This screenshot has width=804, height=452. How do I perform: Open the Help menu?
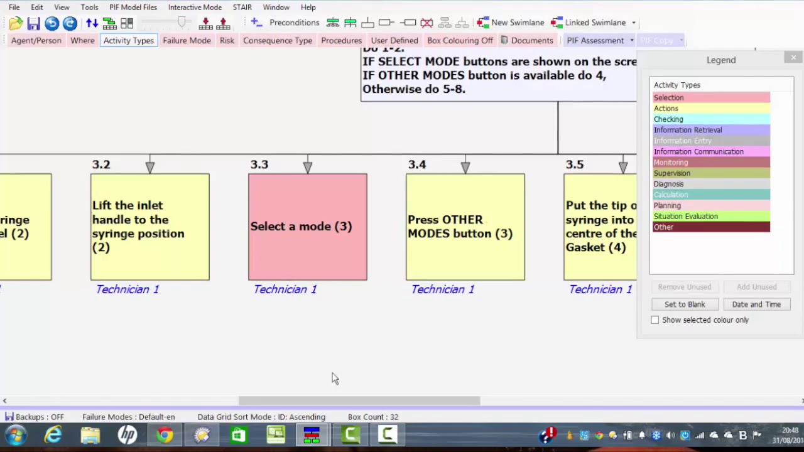tap(308, 7)
